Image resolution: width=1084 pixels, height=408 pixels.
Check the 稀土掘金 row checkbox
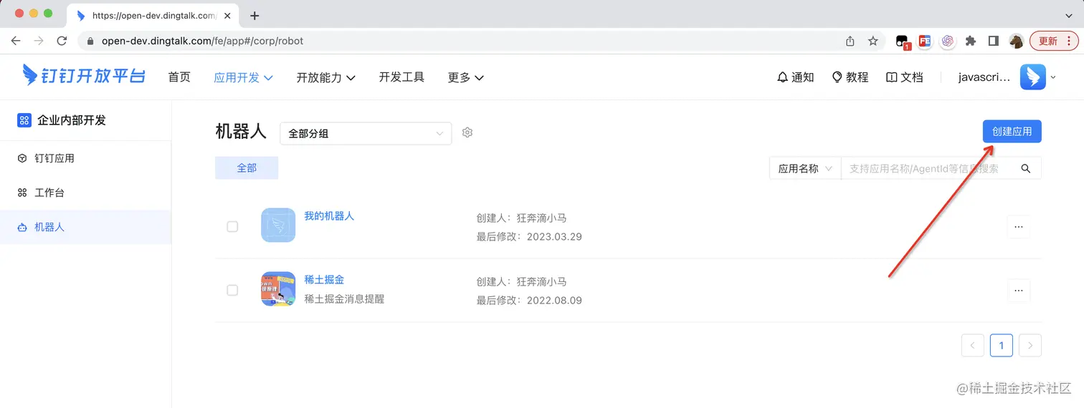(232, 290)
